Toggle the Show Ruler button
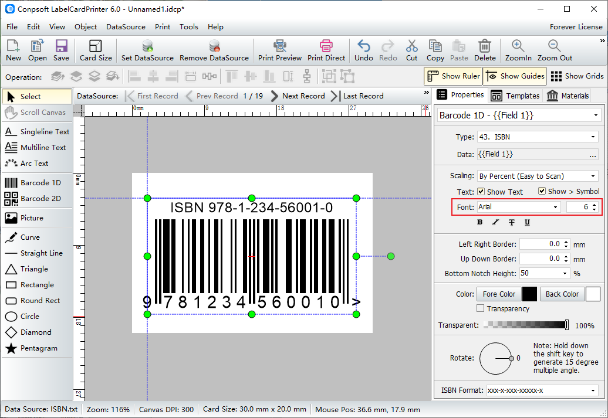The image size is (608, 418). tap(453, 76)
